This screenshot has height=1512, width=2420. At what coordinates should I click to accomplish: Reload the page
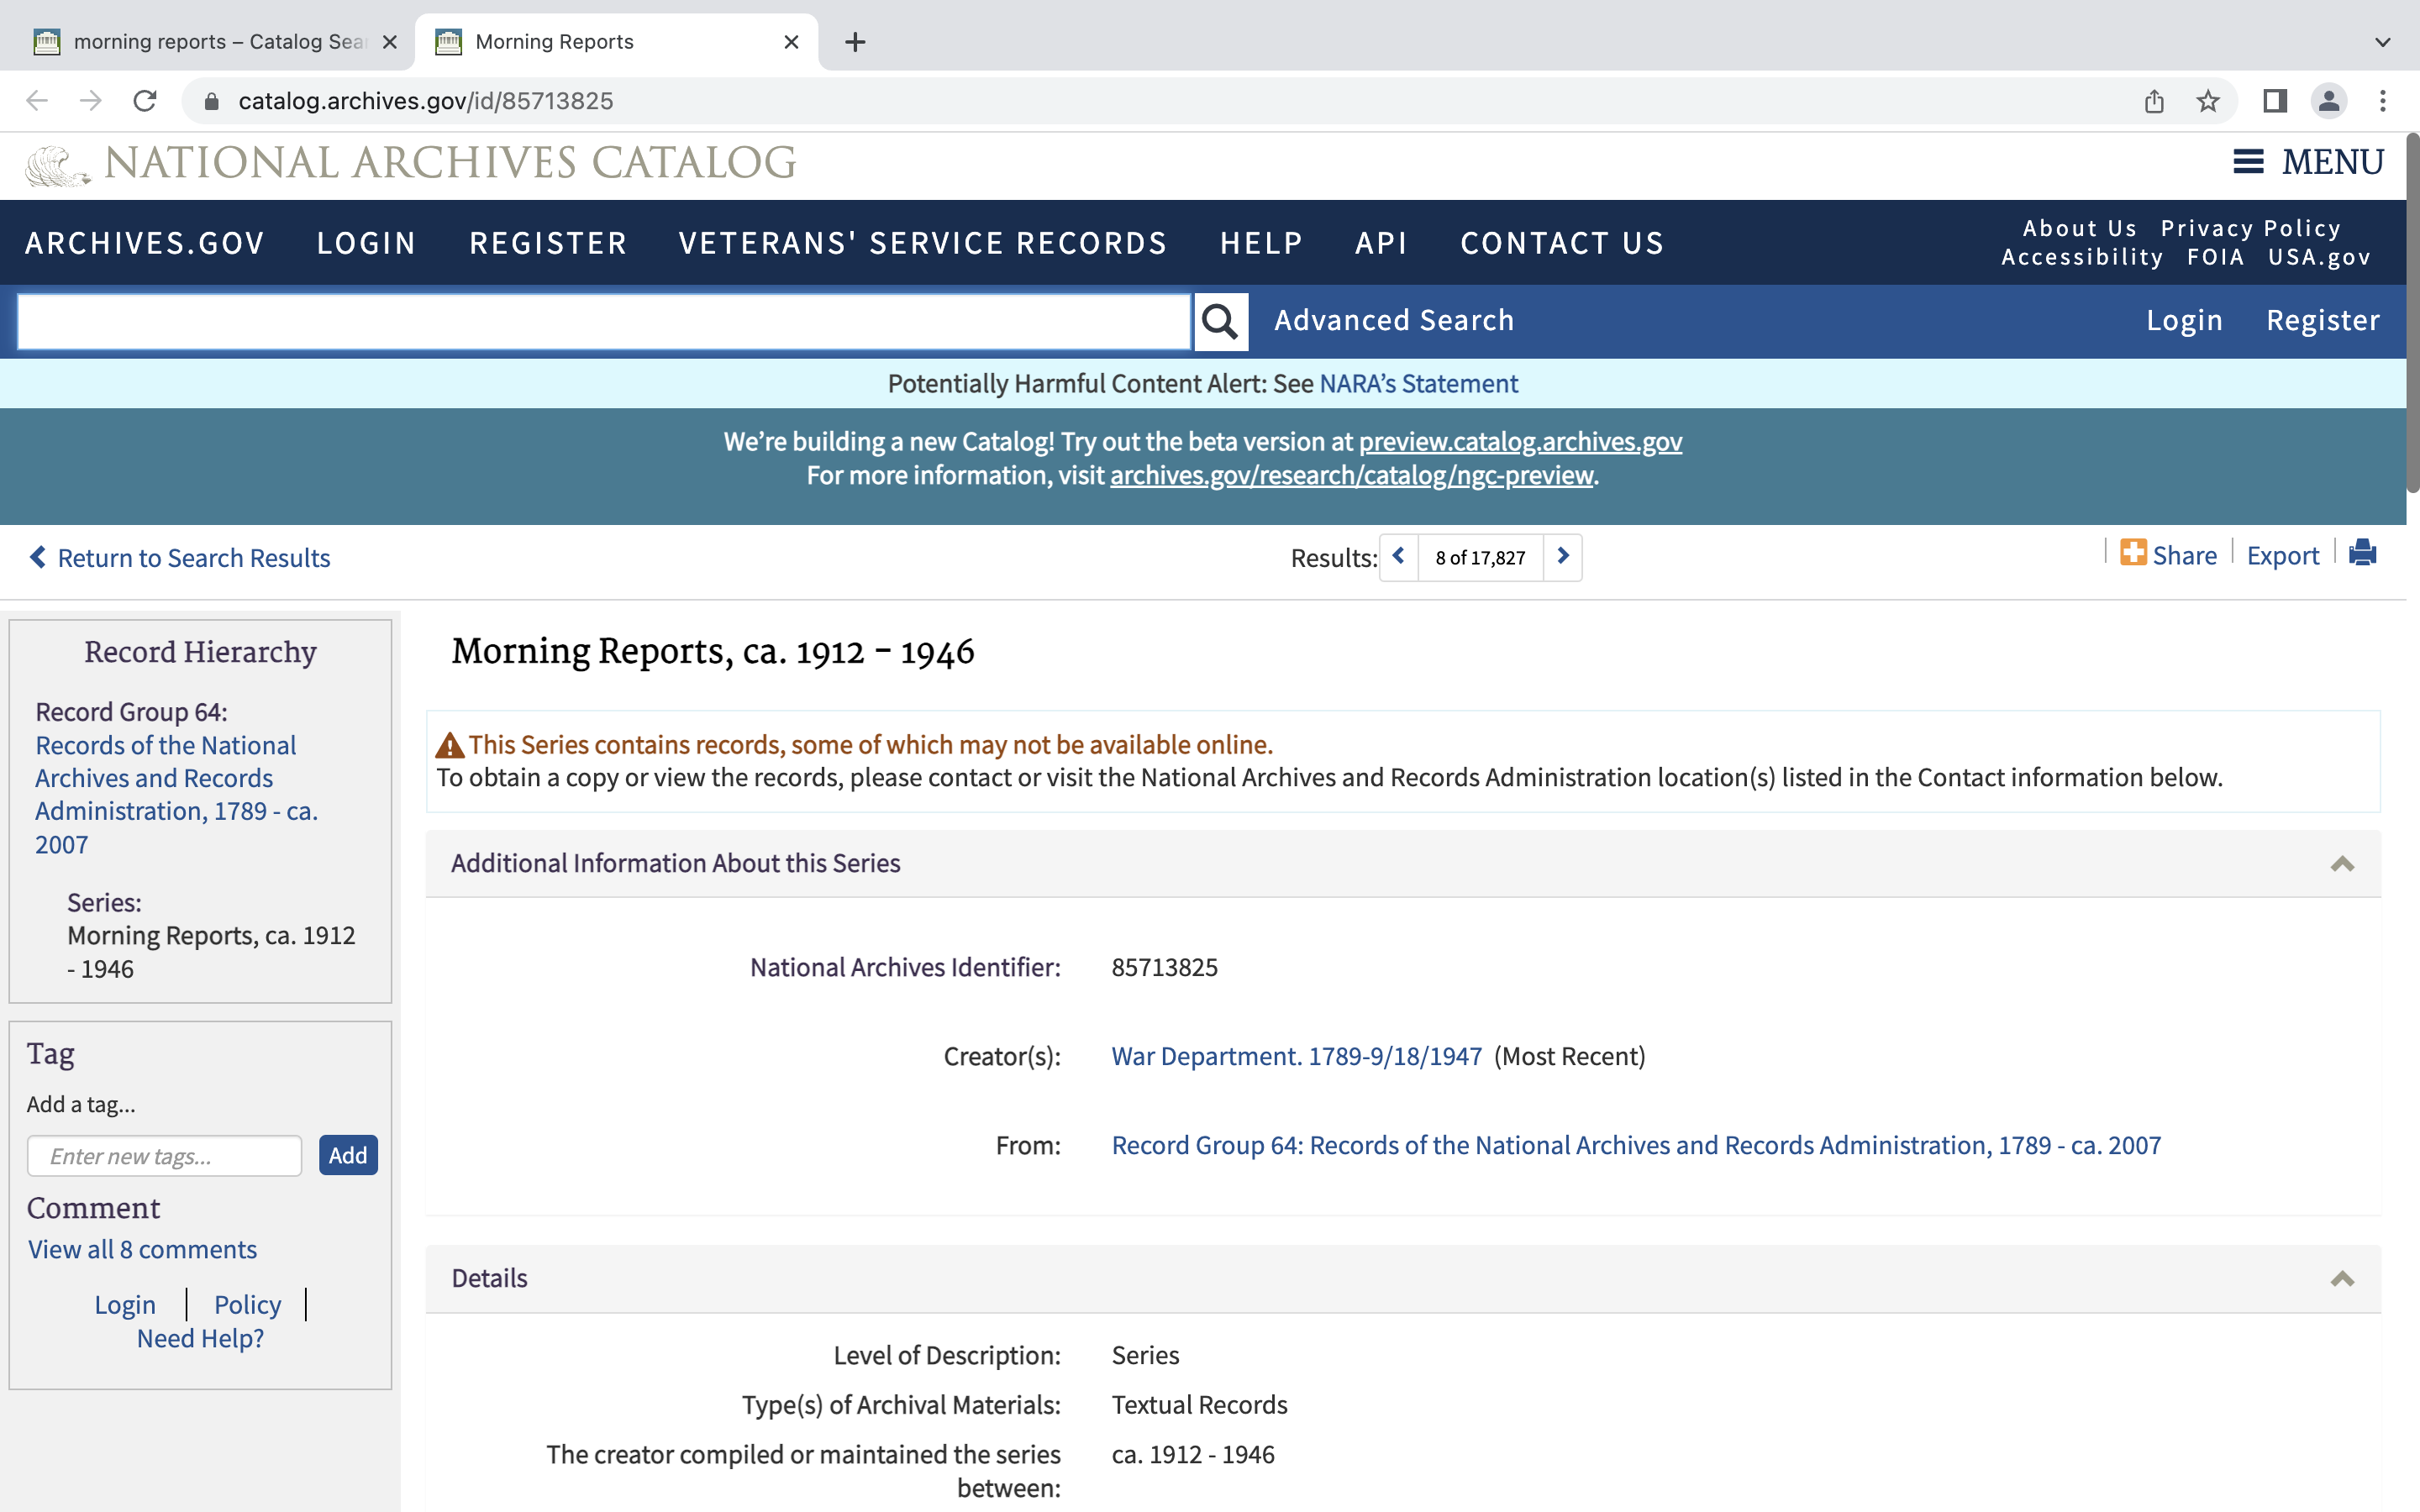tap(145, 101)
